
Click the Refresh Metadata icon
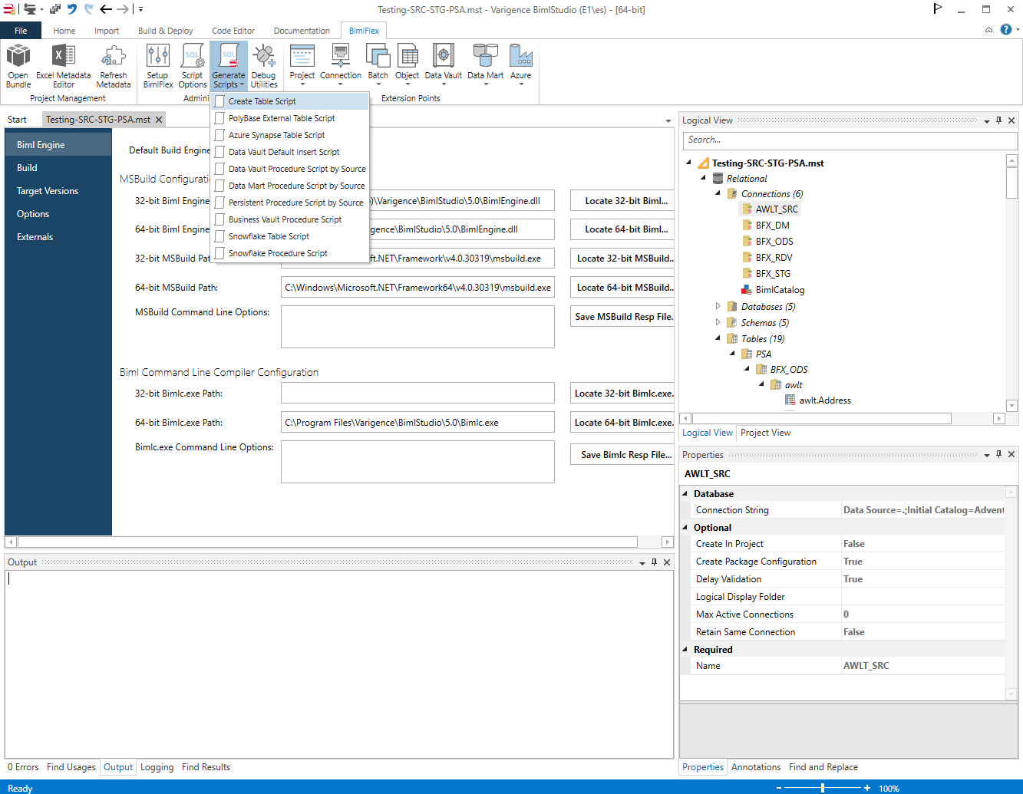tap(113, 65)
